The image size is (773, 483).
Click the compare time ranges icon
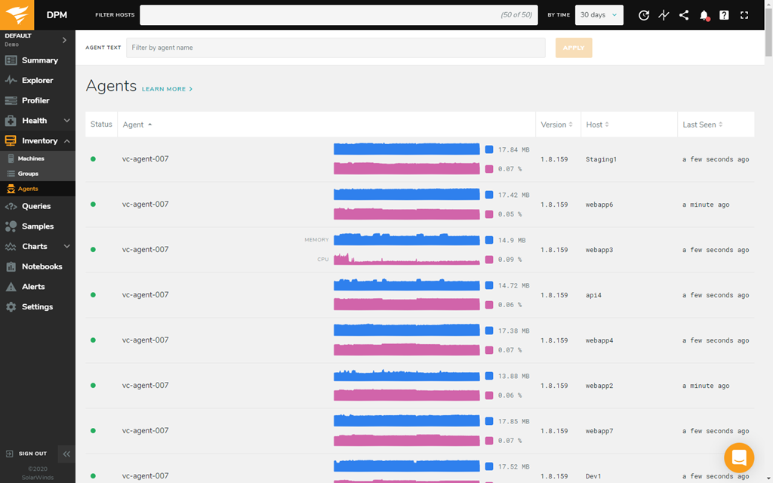coord(664,15)
